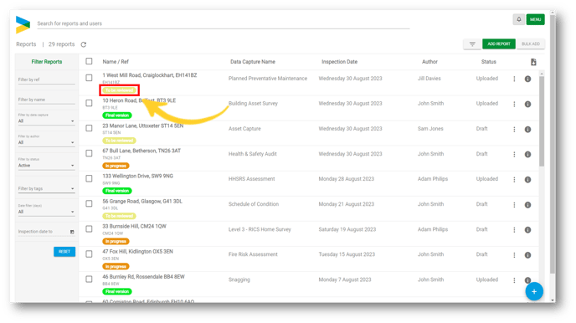The height and width of the screenshot is (323, 576).
Task: Click the refresh reports icon
Action: pos(84,44)
